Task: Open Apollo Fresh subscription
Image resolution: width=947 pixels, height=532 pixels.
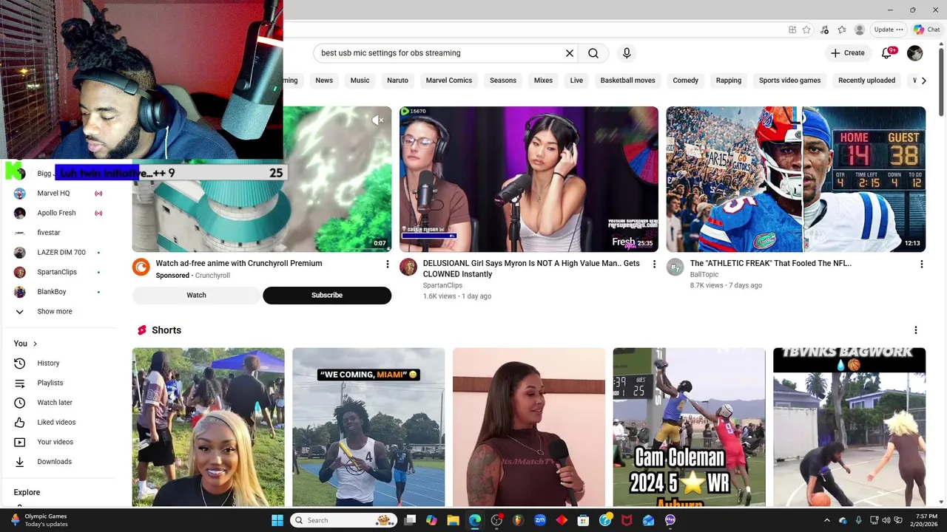Action: click(58, 213)
